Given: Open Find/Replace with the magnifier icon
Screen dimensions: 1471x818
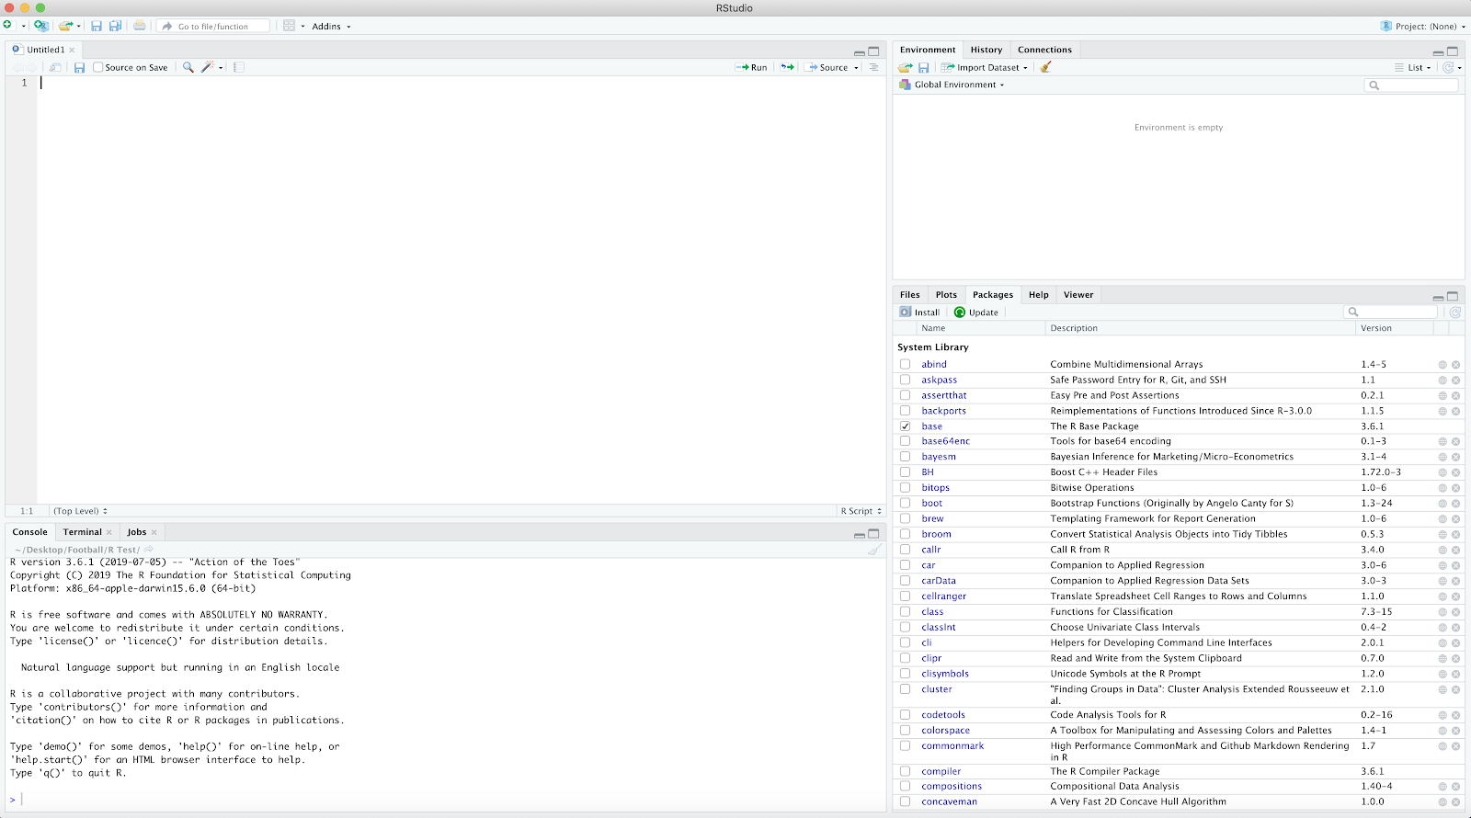Looking at the screenshot, I should (188, 67).
